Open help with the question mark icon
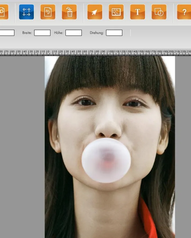191x238 pixels. (184, 12)
